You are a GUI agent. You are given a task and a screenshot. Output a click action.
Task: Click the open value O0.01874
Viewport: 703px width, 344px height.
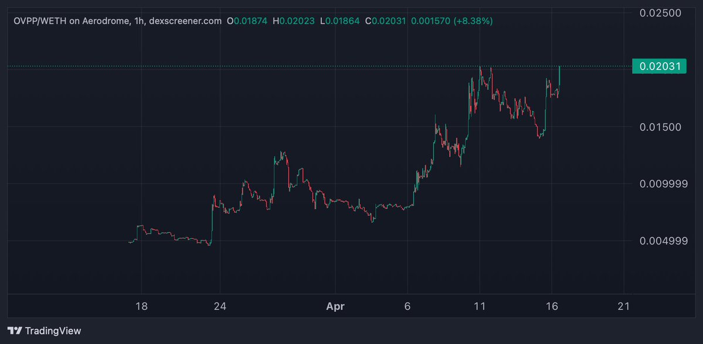point(247,21)
